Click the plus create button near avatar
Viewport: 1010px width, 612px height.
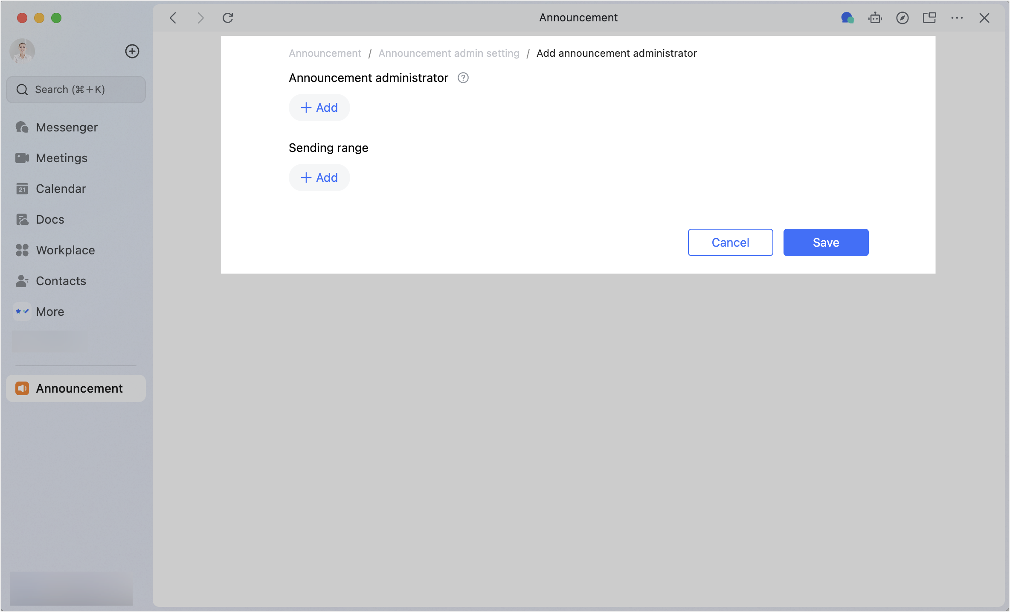click(132, 51)
